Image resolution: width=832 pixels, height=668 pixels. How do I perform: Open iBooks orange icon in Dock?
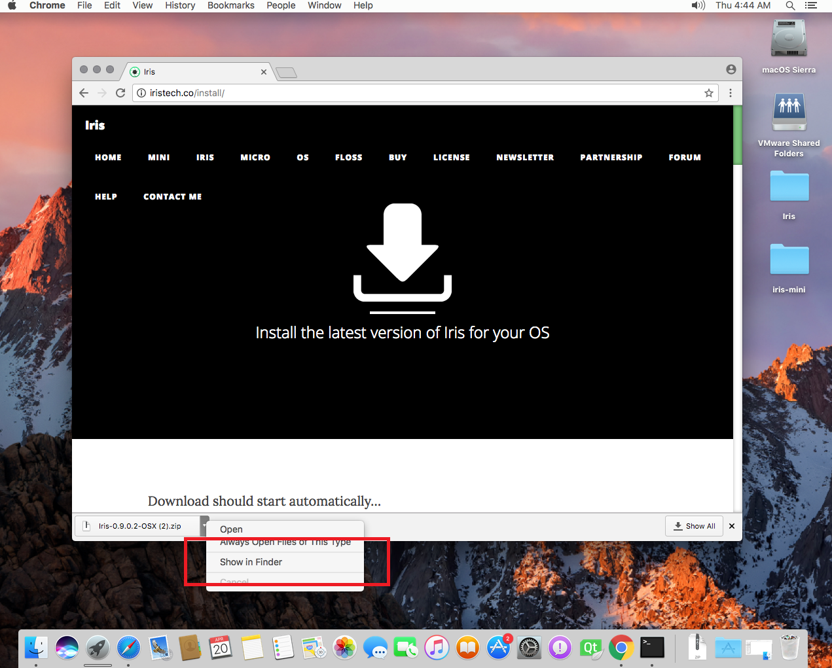tap(467, 648)
